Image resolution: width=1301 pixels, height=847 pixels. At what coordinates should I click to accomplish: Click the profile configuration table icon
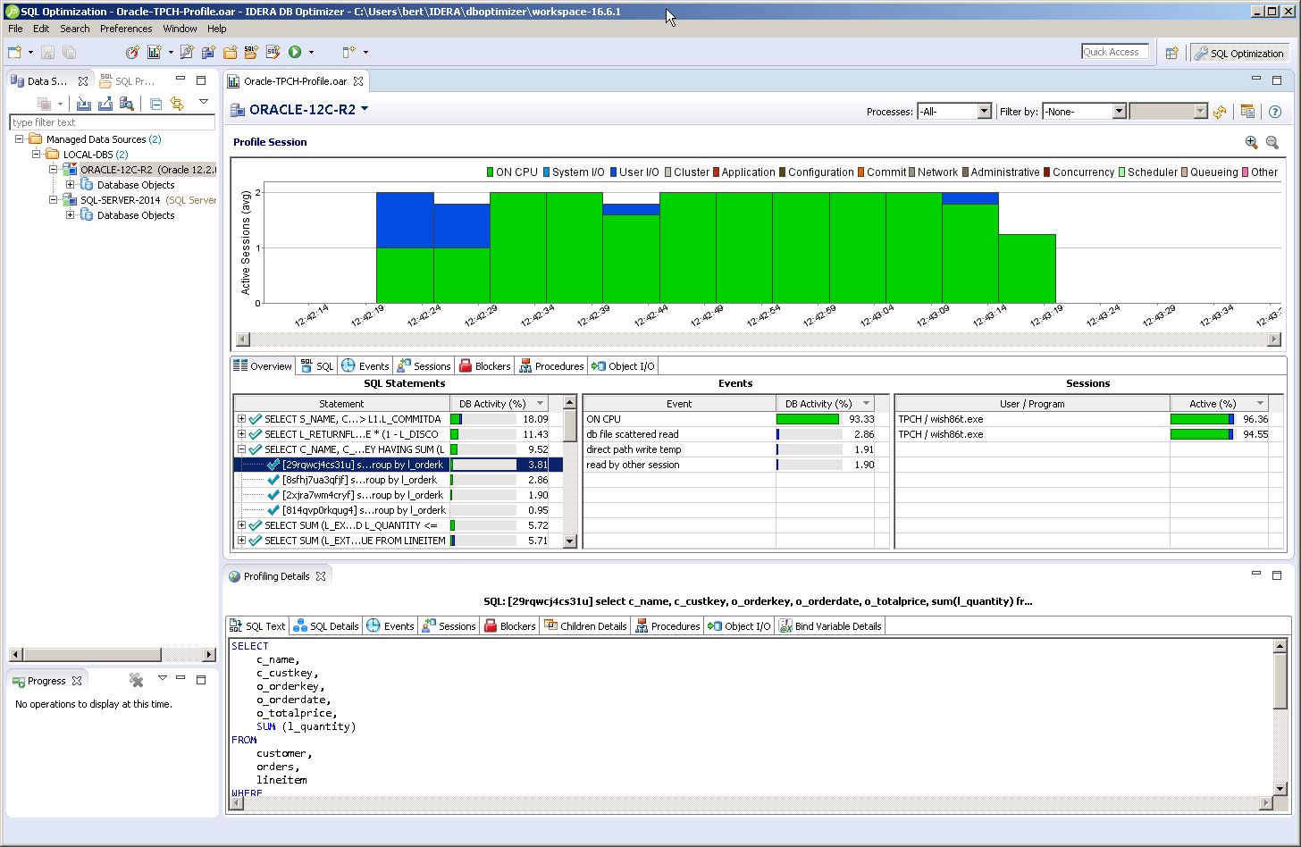(x=1247, y=112)
